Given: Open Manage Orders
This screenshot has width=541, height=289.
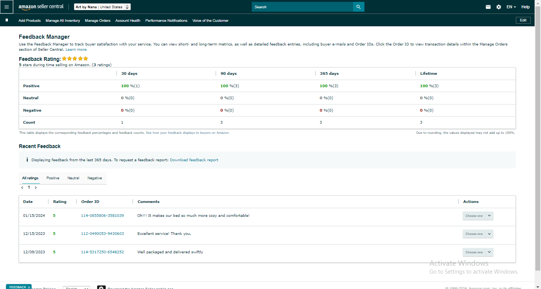Looking at the screenshot, I should coord(98,21).
